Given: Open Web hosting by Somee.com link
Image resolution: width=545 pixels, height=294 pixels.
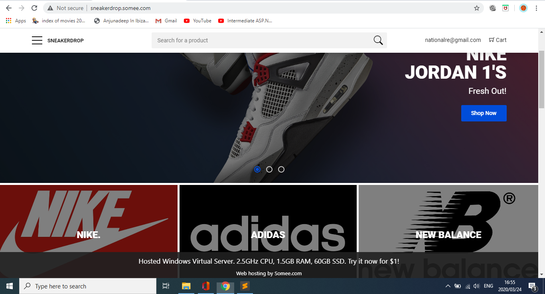Looking at the screenshot, I should pyautogui.click(x=269, y=274).
